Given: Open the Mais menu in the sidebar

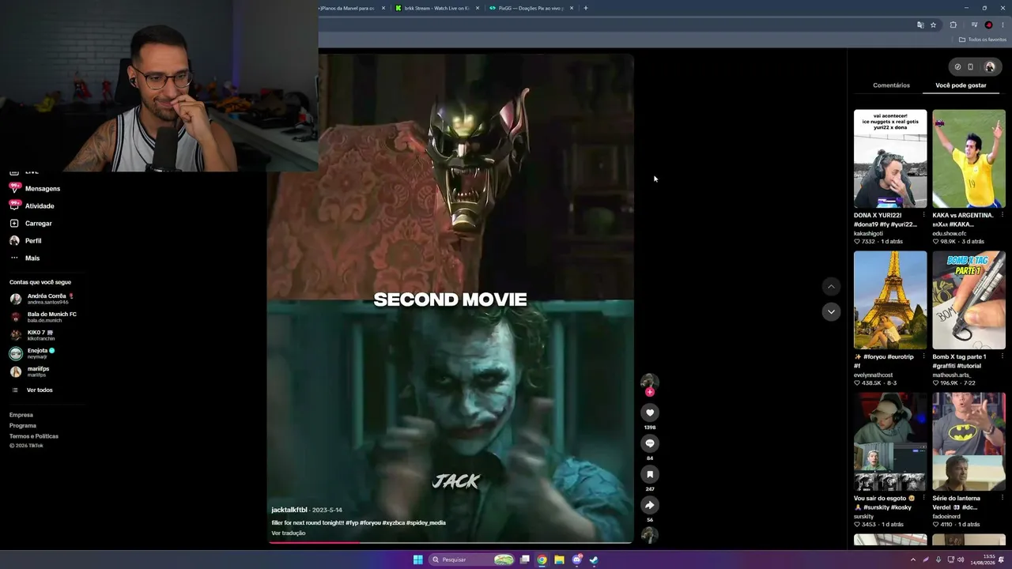Looking at the screenshot, I should 25,258.
